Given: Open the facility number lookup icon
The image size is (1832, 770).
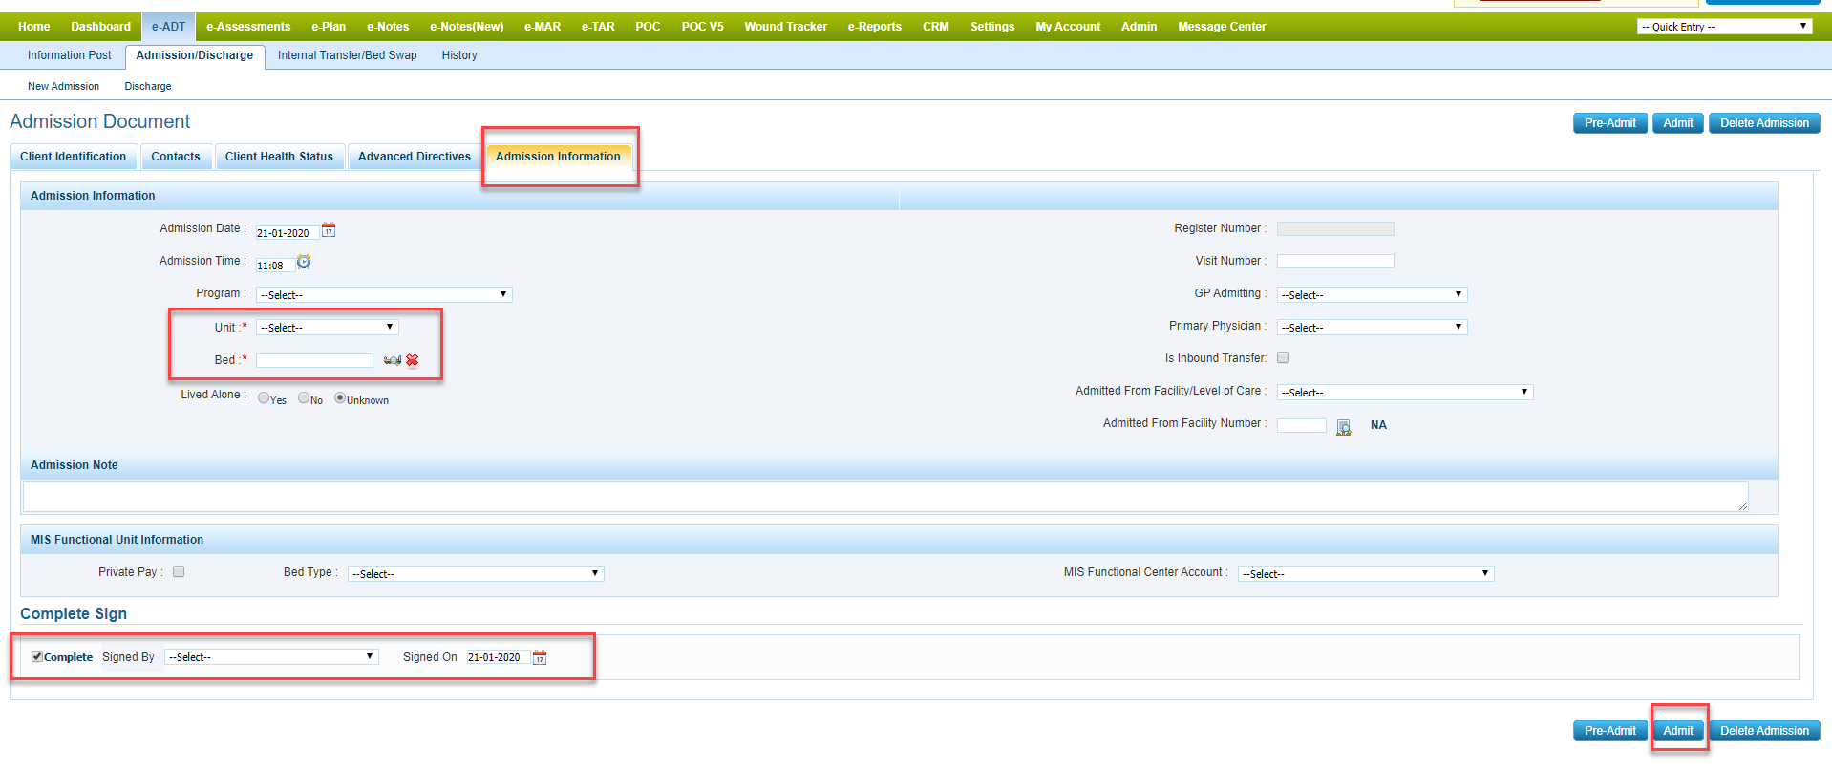Looking at the screenshot, I should pos(1343,427).
